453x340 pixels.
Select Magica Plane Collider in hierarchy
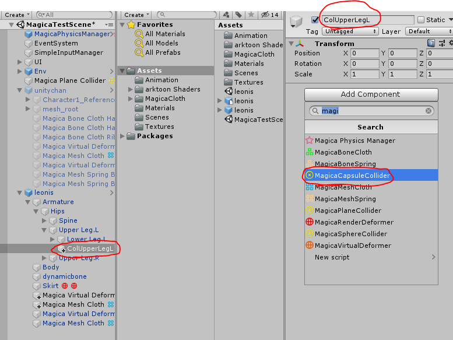coord(69,80)
